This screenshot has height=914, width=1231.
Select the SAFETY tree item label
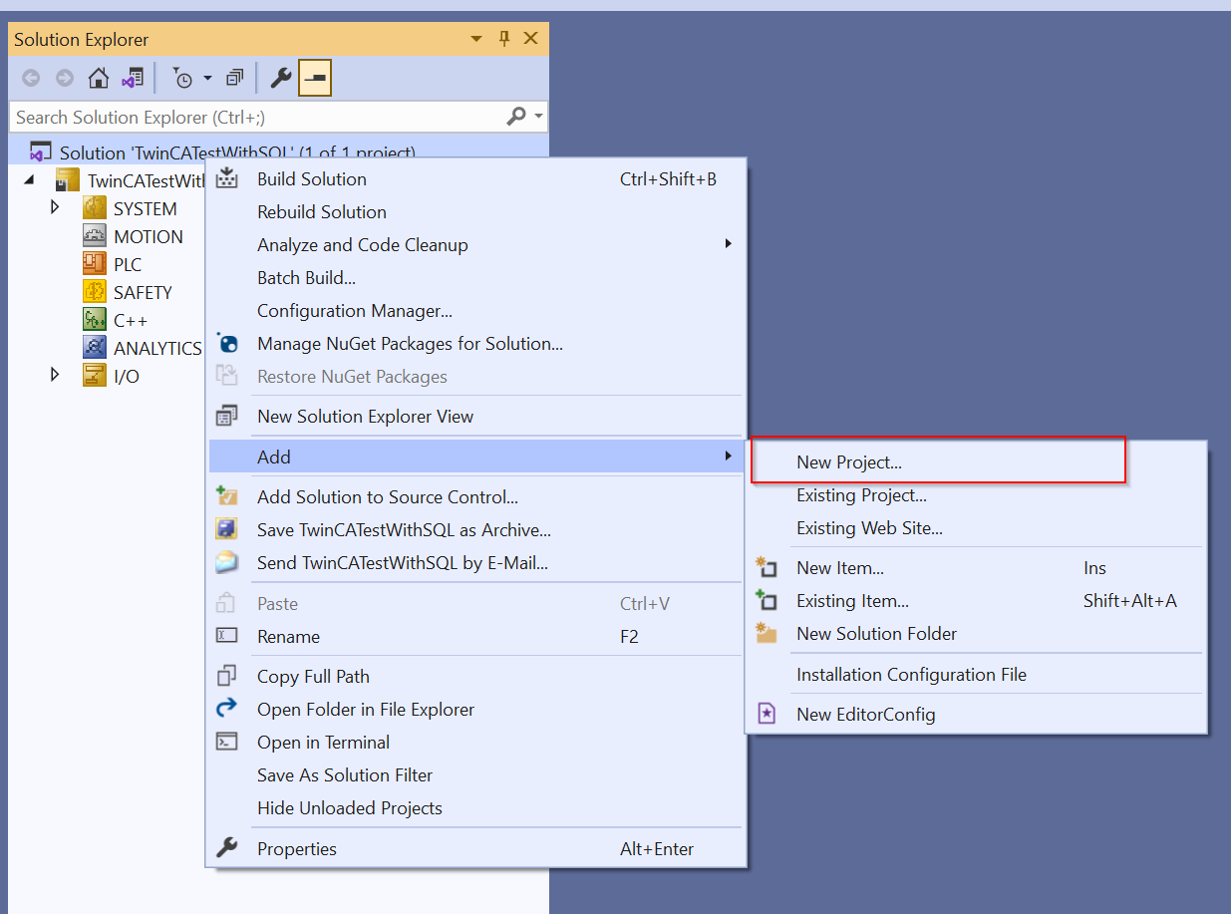143,292
